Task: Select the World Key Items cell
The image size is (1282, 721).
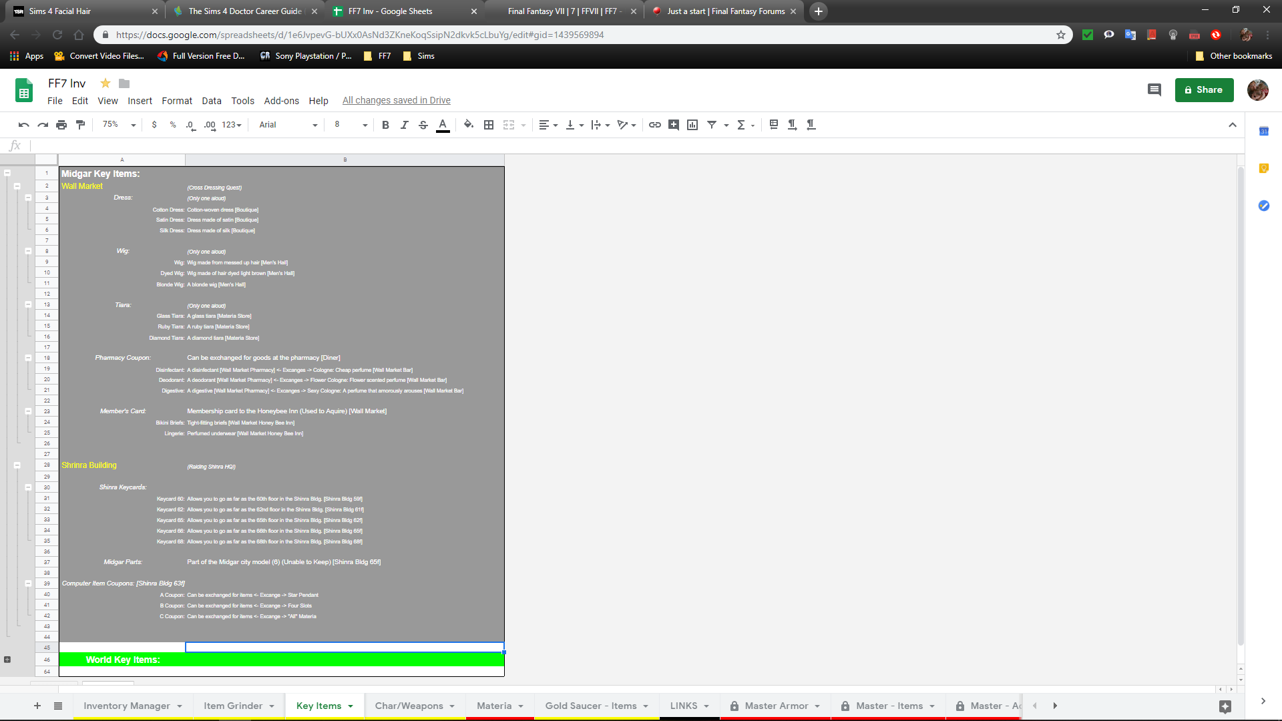Action: pos(122,660)
